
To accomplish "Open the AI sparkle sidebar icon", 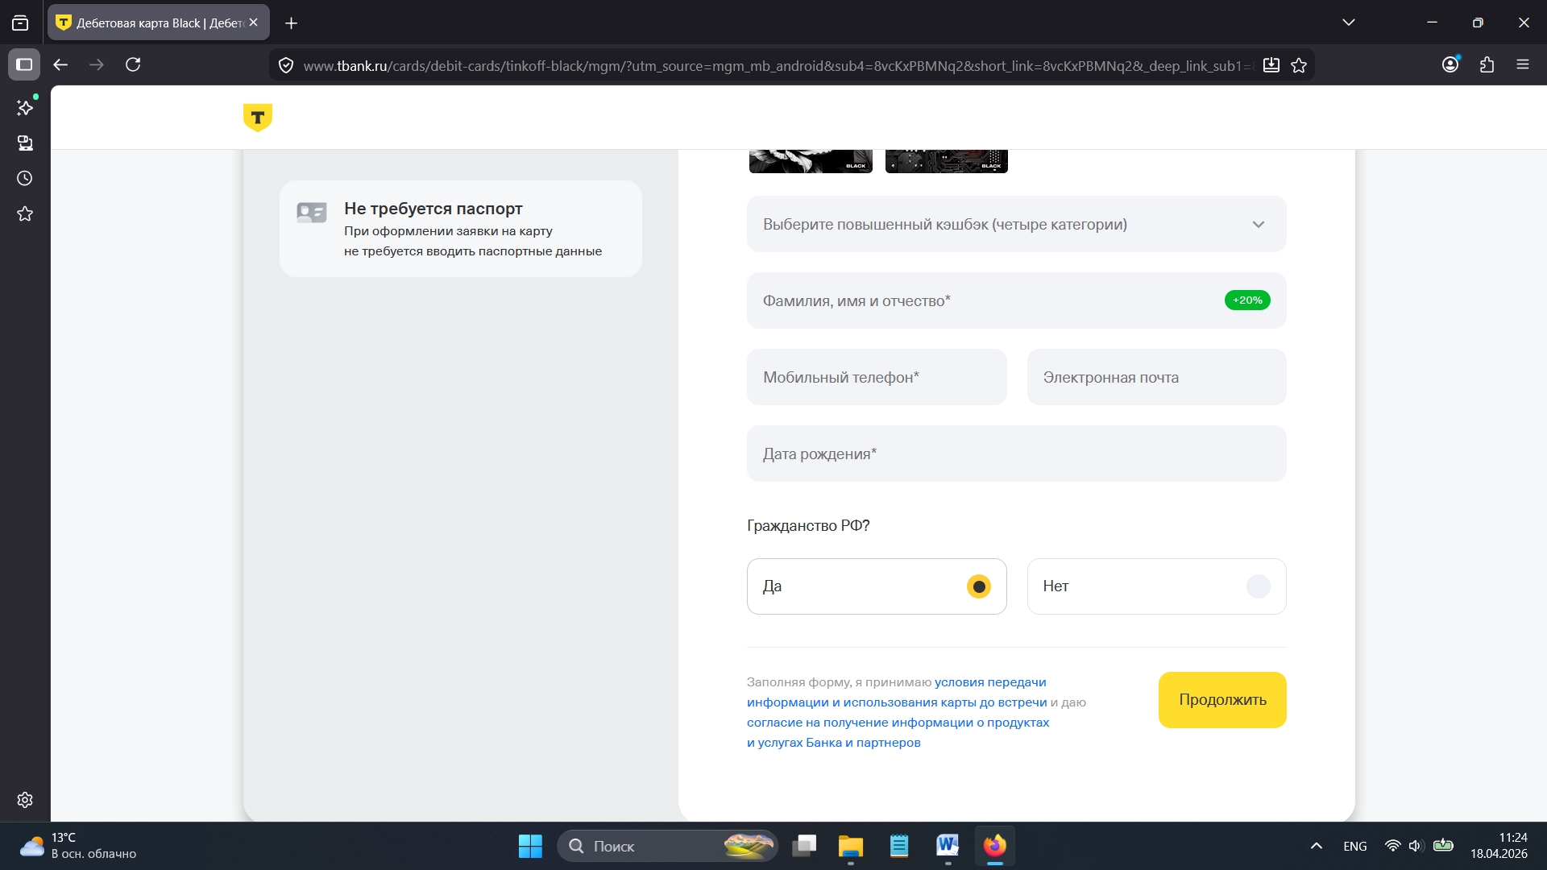I will click(25, 107).
